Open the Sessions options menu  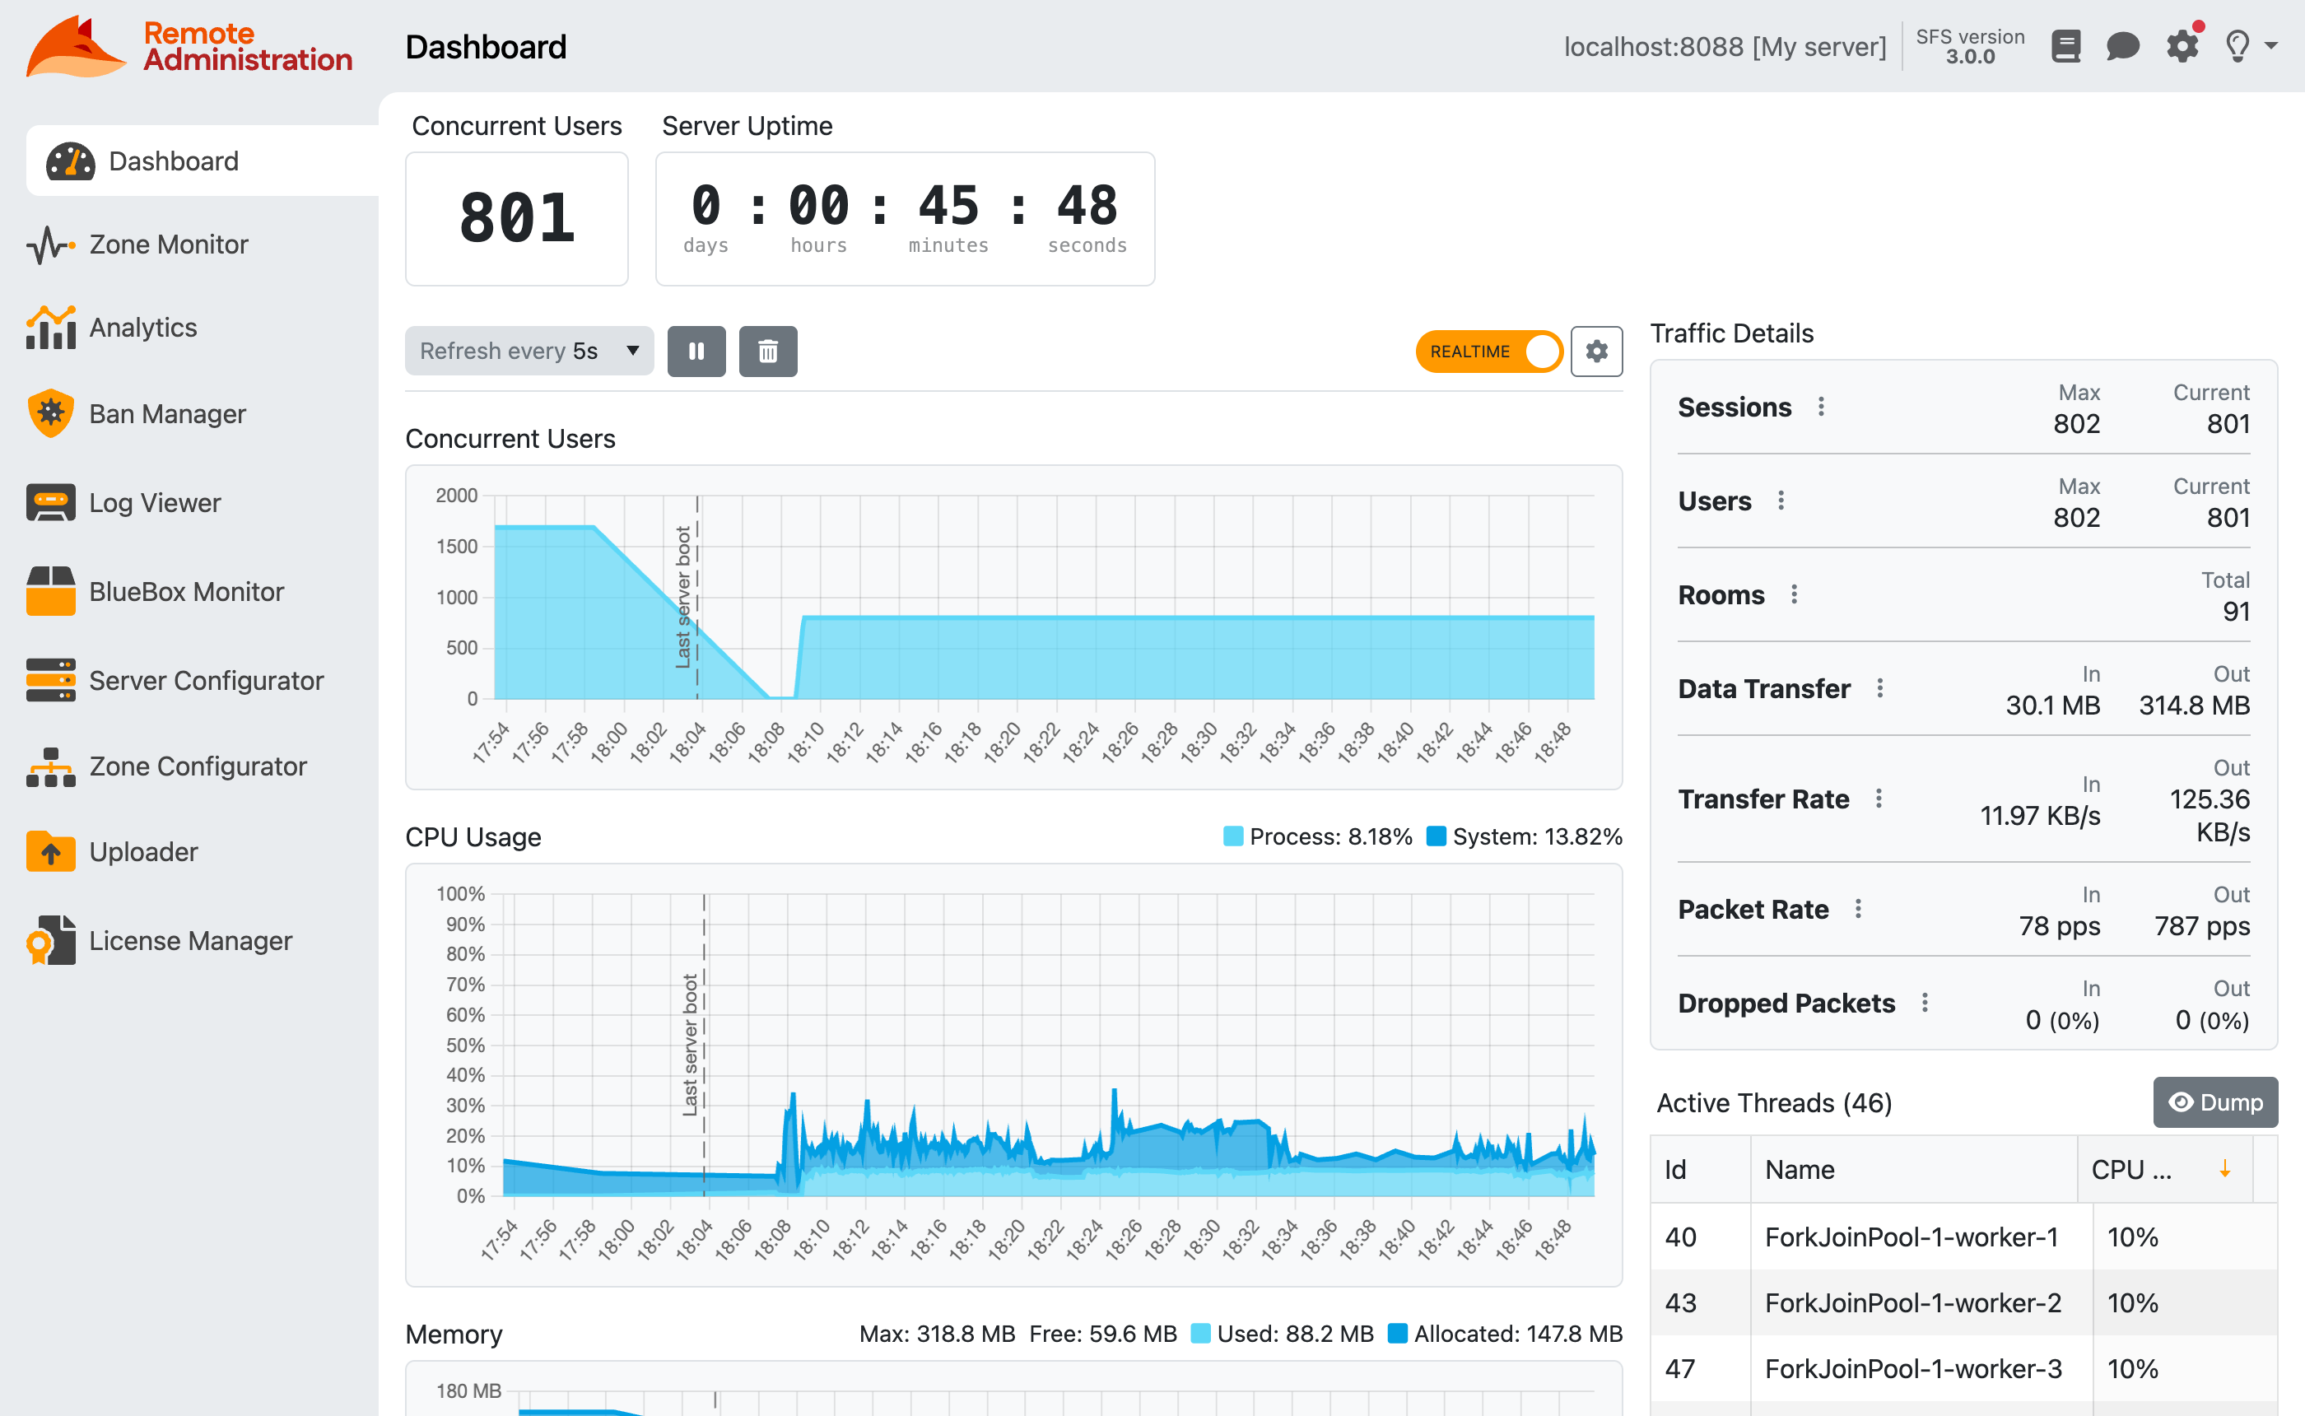click(x=1821, y=407)
